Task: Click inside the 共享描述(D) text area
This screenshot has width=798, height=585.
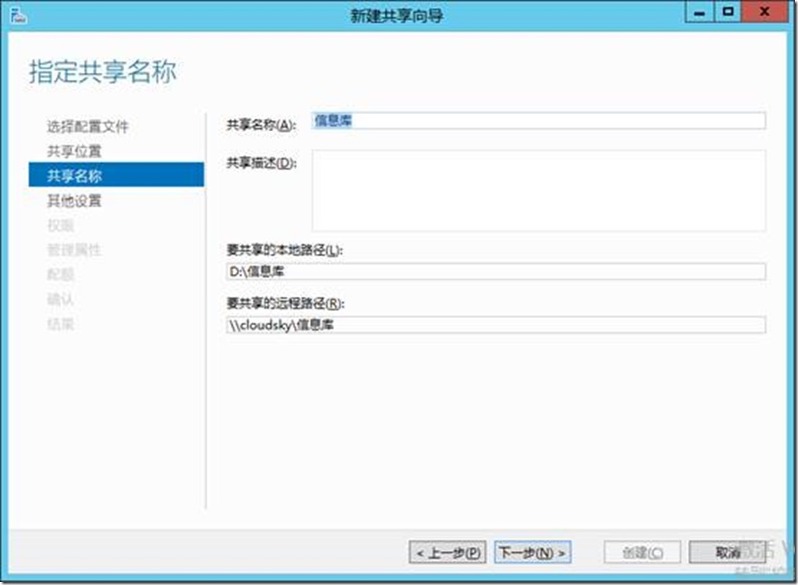Action: tap(539, 191)
